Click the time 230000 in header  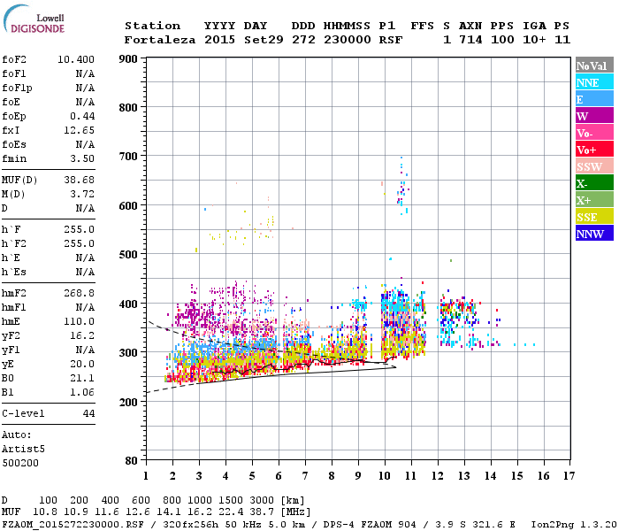click(347, 40)
